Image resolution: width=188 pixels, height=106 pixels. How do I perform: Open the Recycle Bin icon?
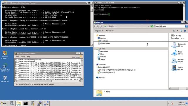pos(5,79)
